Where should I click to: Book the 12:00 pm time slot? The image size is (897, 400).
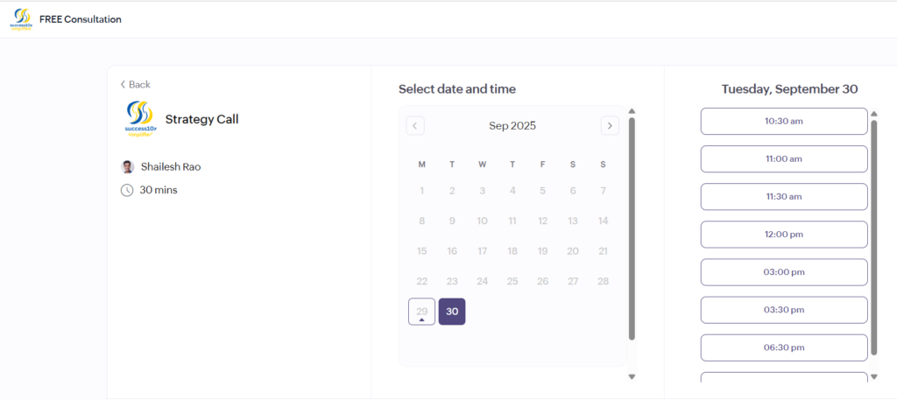point(783,235)
